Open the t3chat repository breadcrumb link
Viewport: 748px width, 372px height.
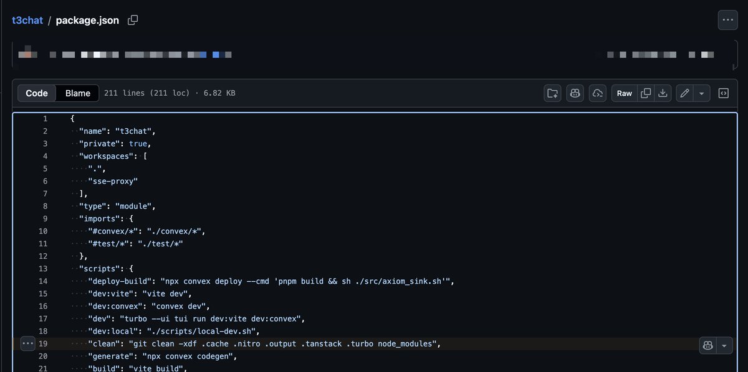click(x=27, y=20)
